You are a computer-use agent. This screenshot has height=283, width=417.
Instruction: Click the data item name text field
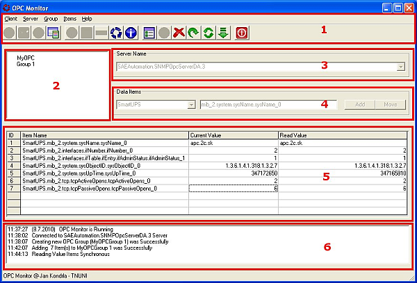pyautogui.click(x=268, y=105)
